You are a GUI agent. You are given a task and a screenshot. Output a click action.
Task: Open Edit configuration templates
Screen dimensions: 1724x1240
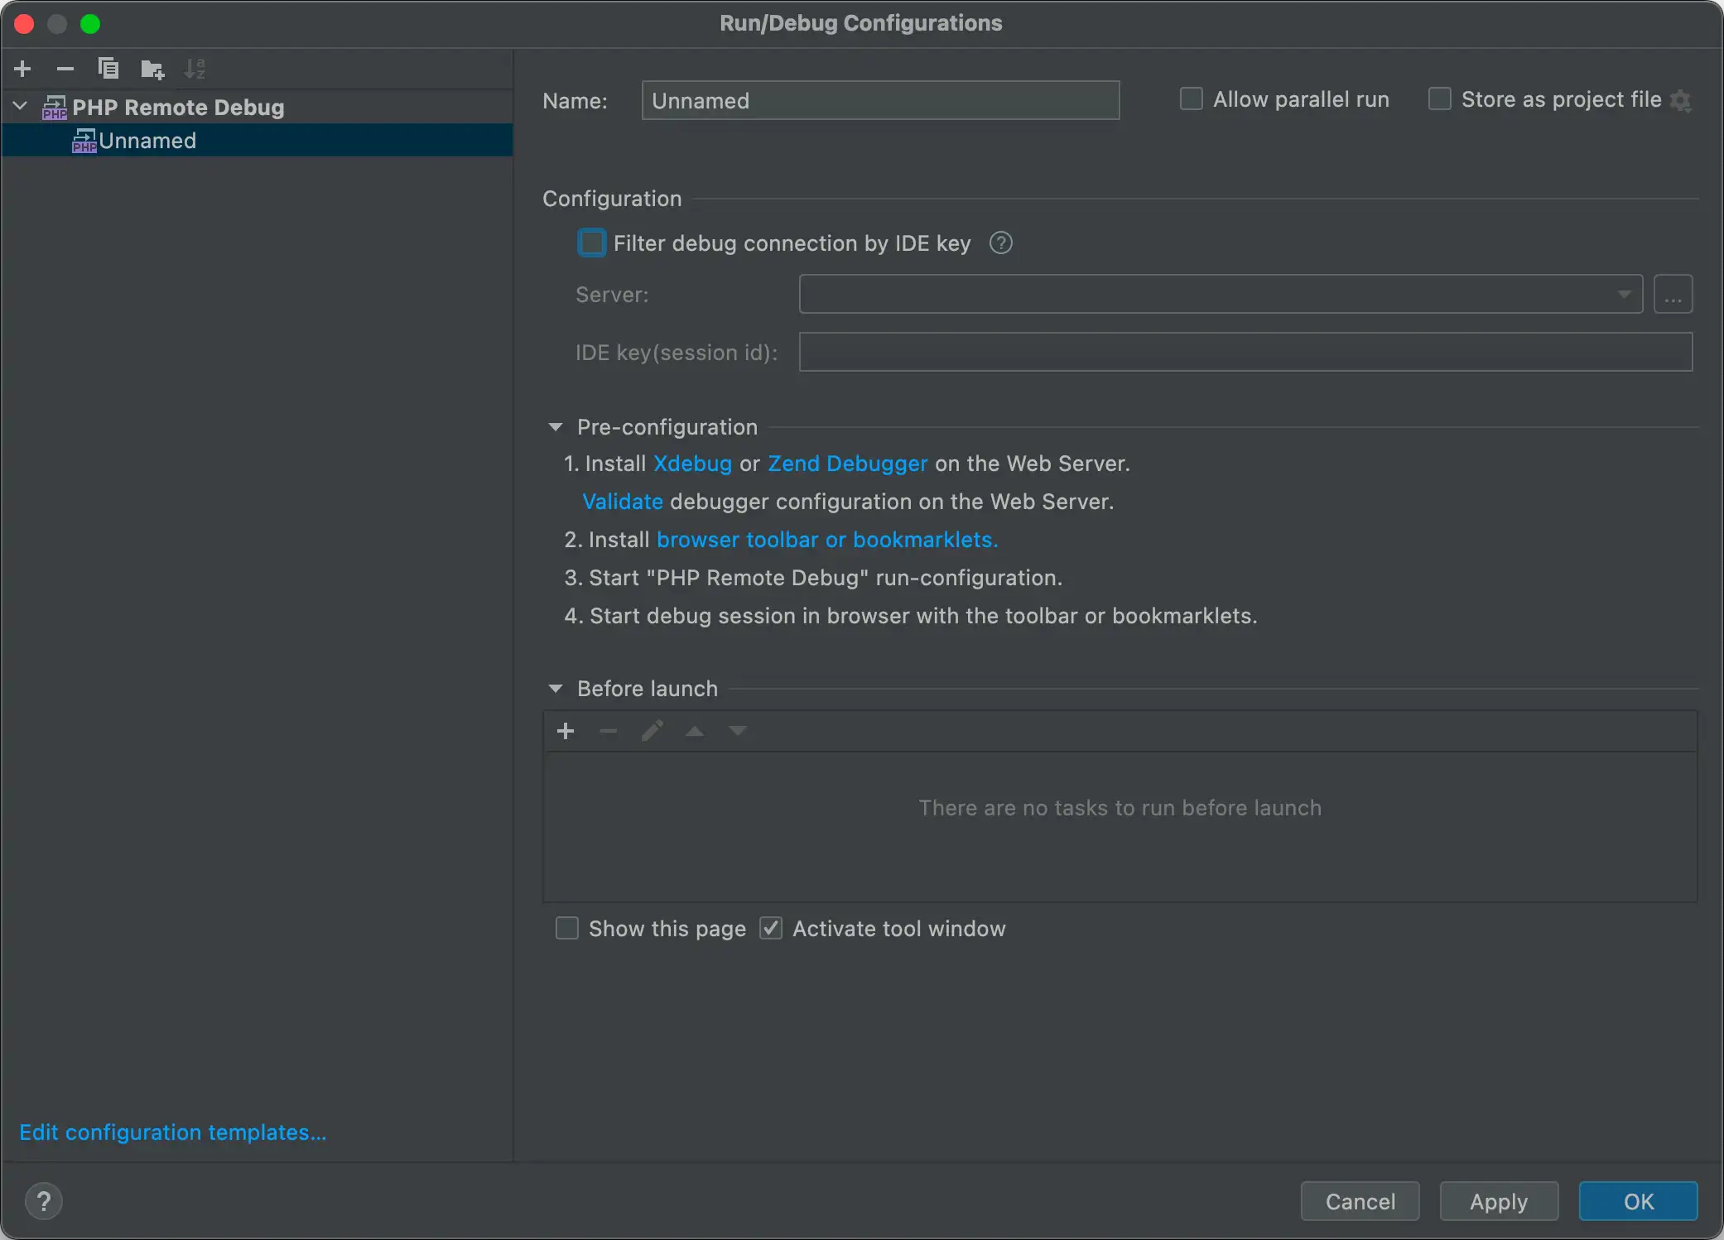tap(172, 1132)
